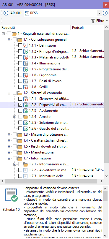Image resolution: width=109 pixels, height=239 pixels.
Task: Click the Scheda: 10 label
Action: [x=11, y=210]
